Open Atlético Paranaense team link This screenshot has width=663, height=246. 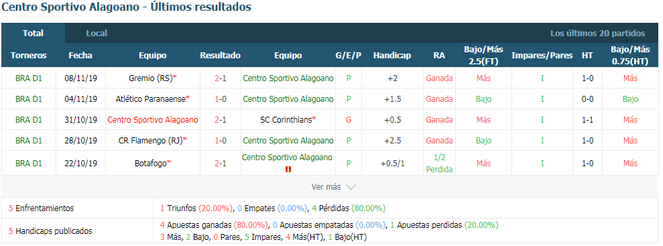click(151, 99)
